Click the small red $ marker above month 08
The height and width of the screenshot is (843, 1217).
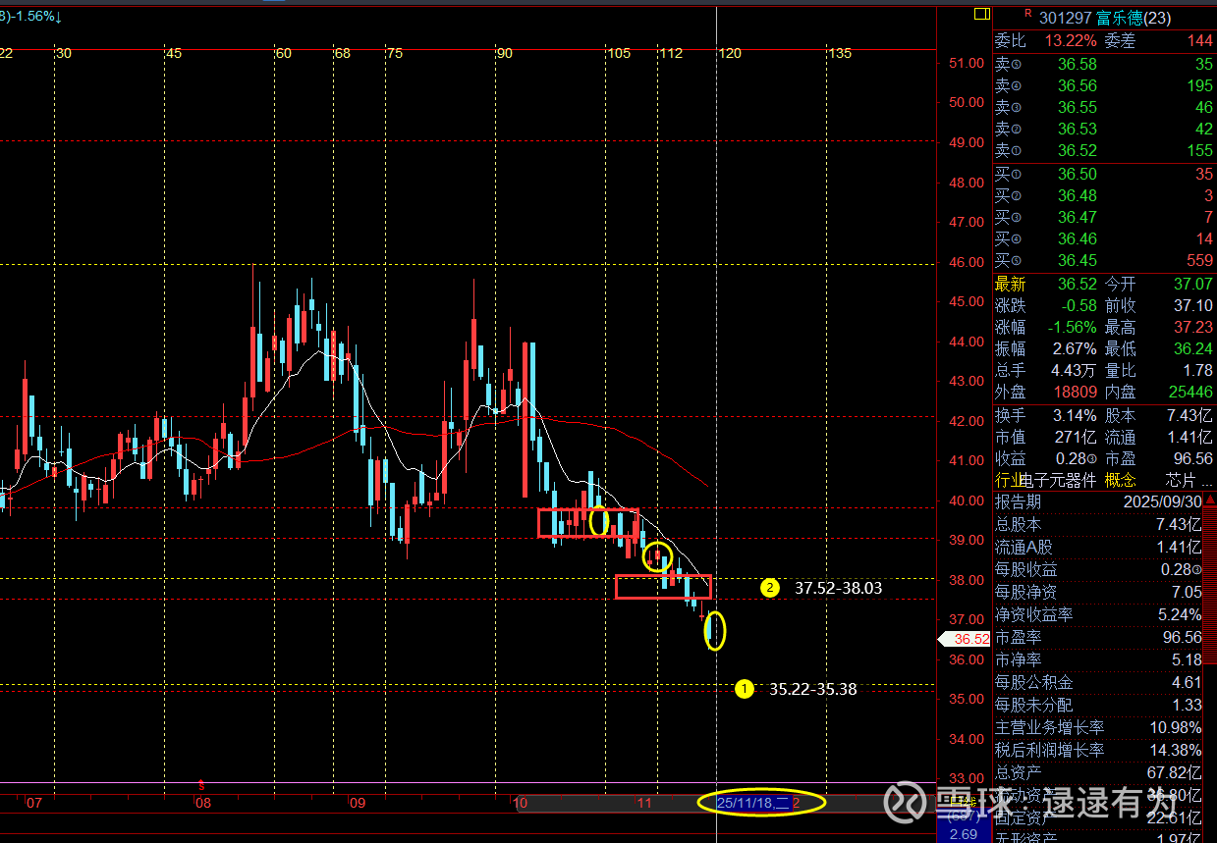(201, 785)
